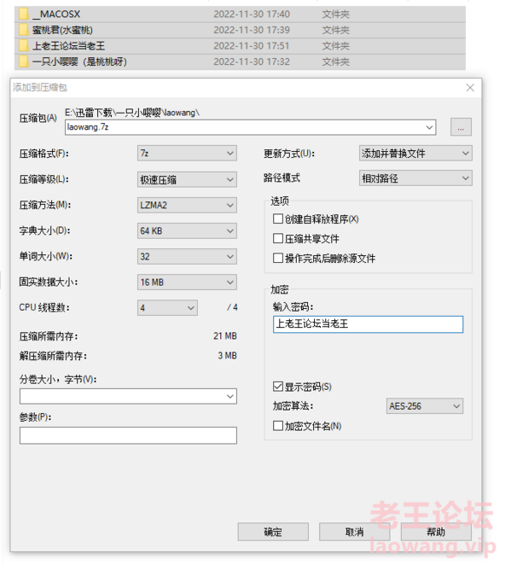511x565 pixels.
Task: Expand the 更新方式 dropdown
Action: [x=415, y=153]
